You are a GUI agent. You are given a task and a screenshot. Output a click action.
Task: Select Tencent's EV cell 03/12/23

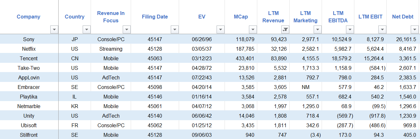tap(202, 58)
